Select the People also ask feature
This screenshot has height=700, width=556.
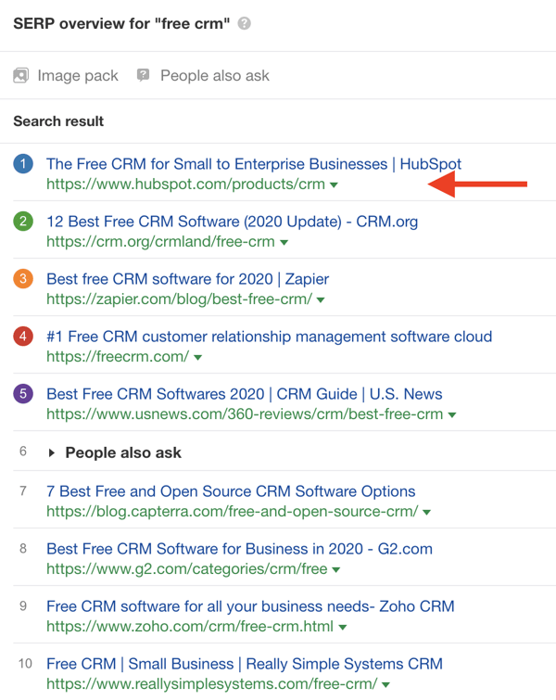215,76
